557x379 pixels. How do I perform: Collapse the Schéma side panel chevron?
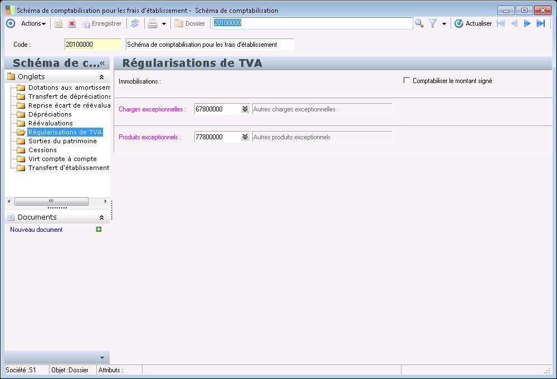(102, 64)
